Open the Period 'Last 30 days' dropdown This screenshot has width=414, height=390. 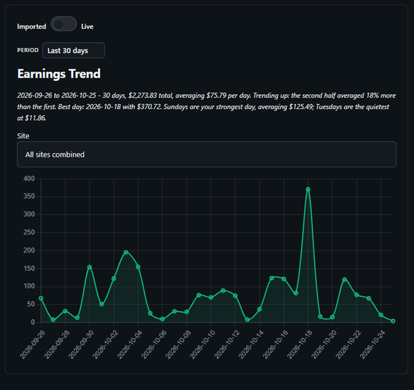pos(74,50)
